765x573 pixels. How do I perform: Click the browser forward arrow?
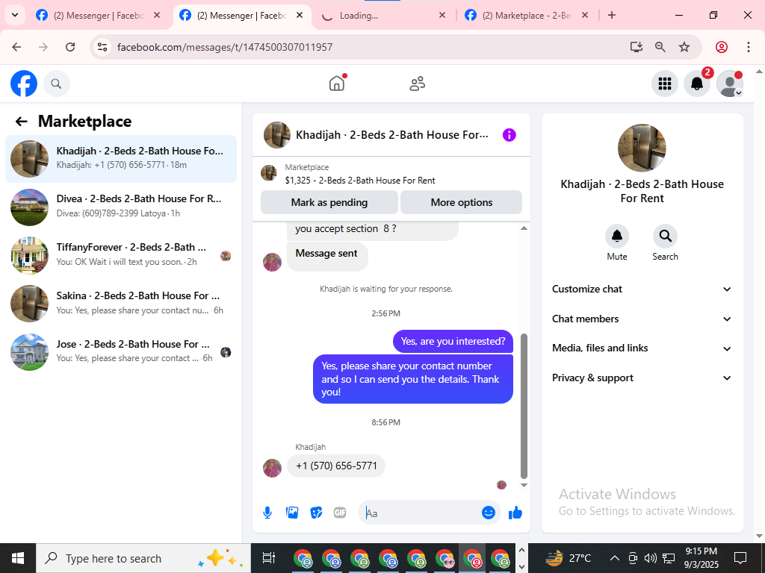[x=43, y=47]
